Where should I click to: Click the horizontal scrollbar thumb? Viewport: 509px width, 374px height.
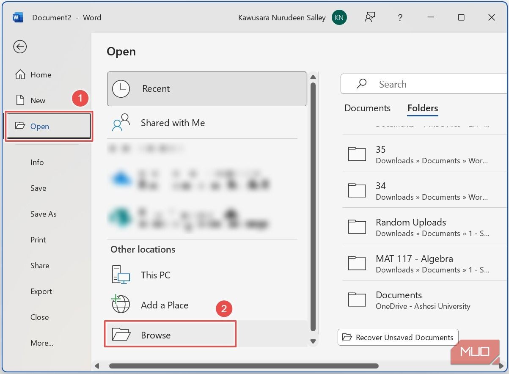coord(244,366)
